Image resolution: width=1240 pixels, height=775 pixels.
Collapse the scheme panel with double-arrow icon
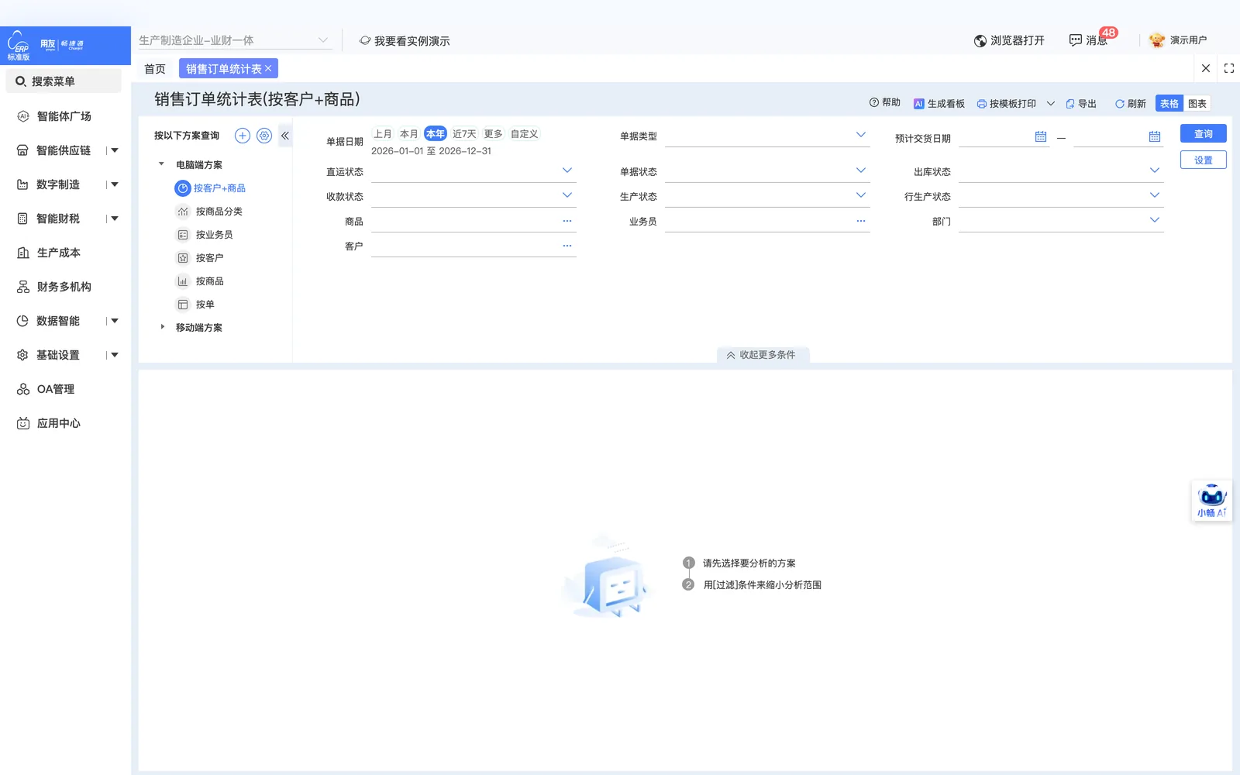click(285, 136)
